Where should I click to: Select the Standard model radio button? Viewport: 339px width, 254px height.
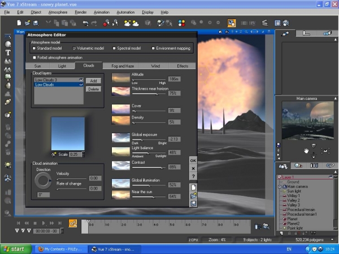[x=34, y=48]
